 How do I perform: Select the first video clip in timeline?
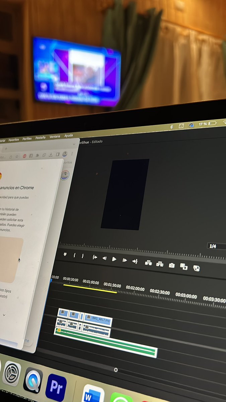63,313
